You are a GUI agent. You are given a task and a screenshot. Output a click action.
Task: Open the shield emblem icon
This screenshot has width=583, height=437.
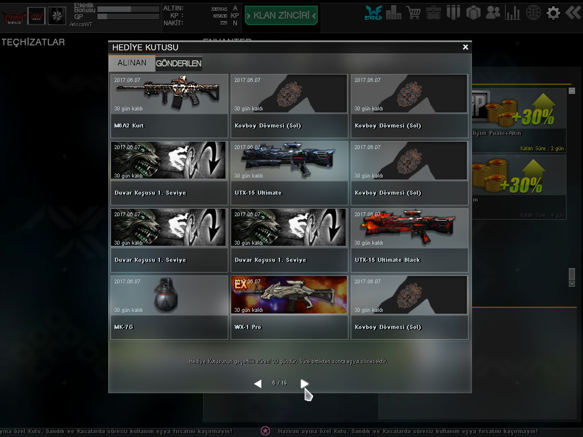point(453,13)
